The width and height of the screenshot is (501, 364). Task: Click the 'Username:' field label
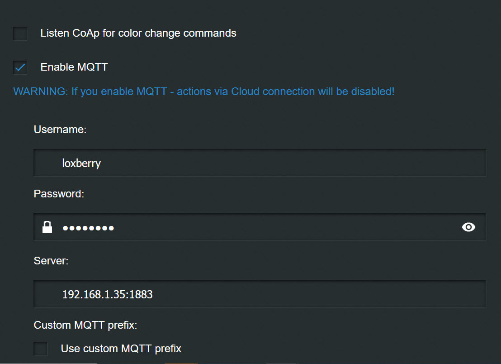tap(60, 129)
